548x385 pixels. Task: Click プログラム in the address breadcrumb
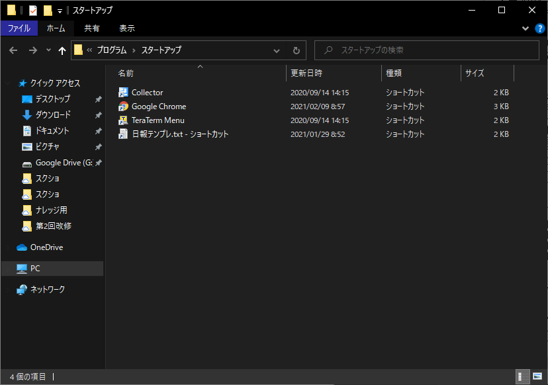tap(112, 50)
